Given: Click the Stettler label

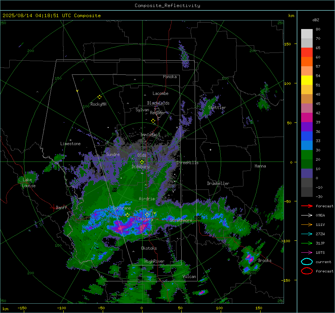Looking at the screenshot, I should (217, 108).
